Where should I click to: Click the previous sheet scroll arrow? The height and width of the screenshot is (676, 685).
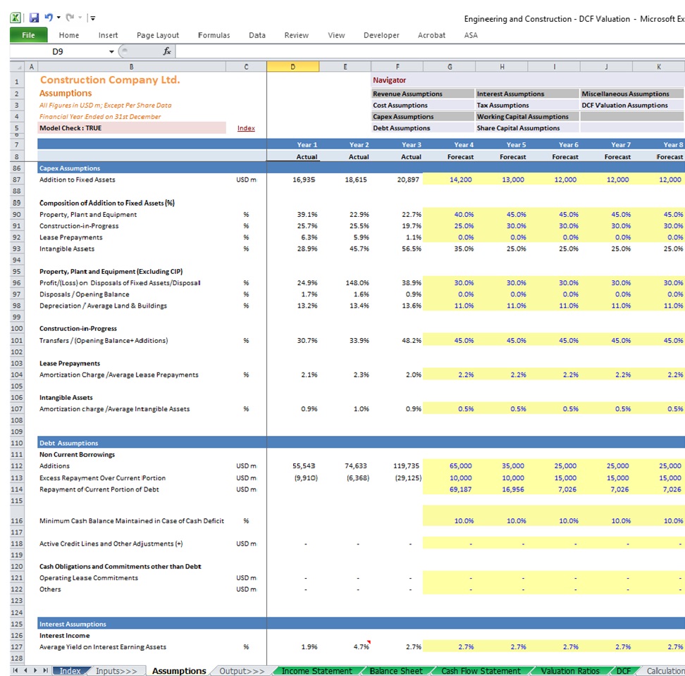tap(26, 670)
